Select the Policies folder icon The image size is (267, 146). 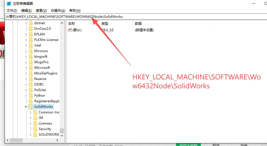click(31, 90)
